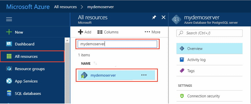
Task: Click the mydemoserver PostgreSQL row icon
Action: tap(84, 75)
